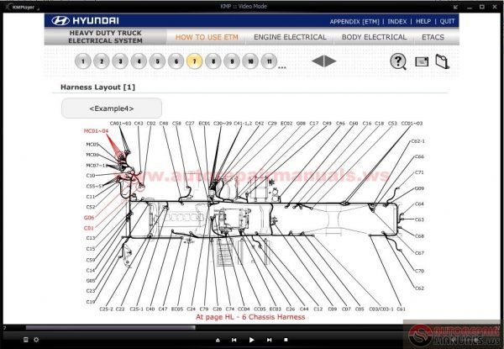Screen dimensions: 504x349
Task: Click 'At page HL - 6 Chassis Harness' text
Action: tap(250, 317)
